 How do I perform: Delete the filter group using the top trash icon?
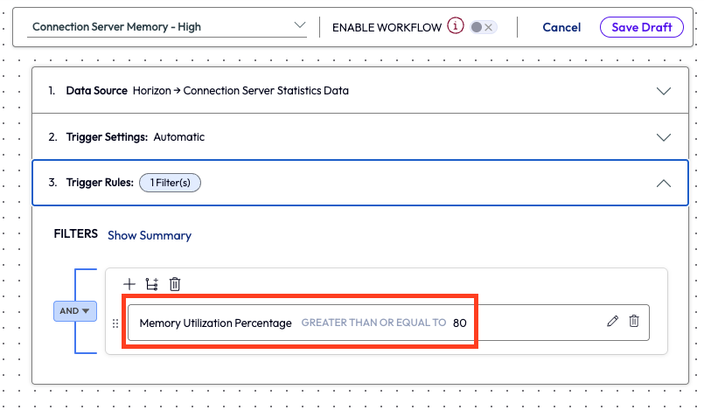pos(175,283)
